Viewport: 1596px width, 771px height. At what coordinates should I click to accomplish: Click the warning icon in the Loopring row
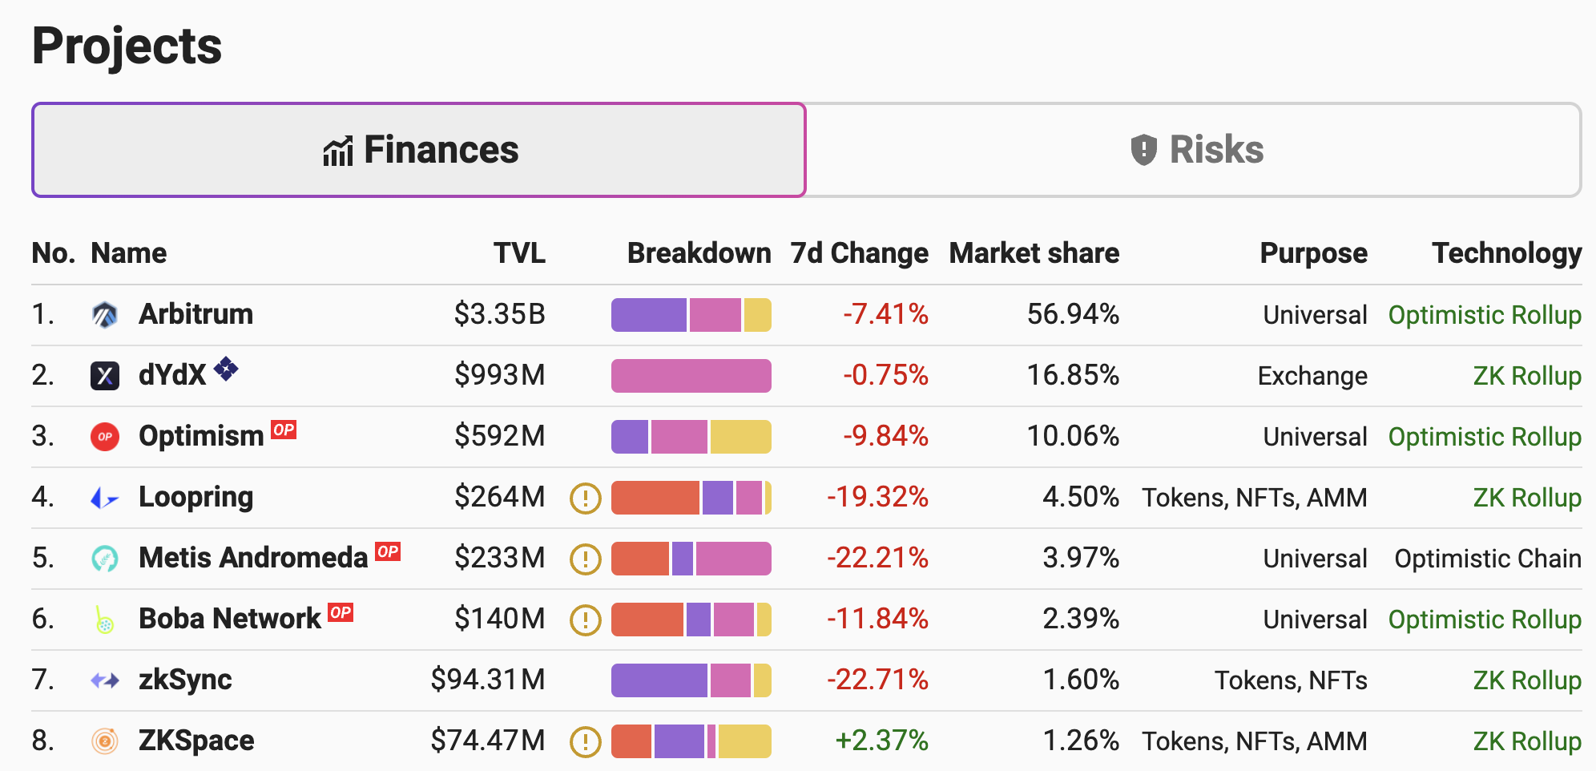pyautogui.click(x=586, y=499)
